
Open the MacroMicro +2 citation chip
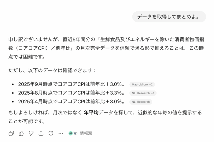tap(142, 84)
